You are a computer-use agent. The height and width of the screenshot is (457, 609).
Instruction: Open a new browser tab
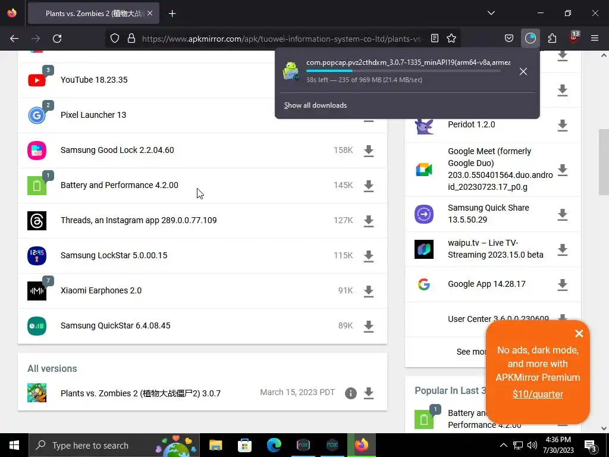pyautogui.click(x=172, y=14)
